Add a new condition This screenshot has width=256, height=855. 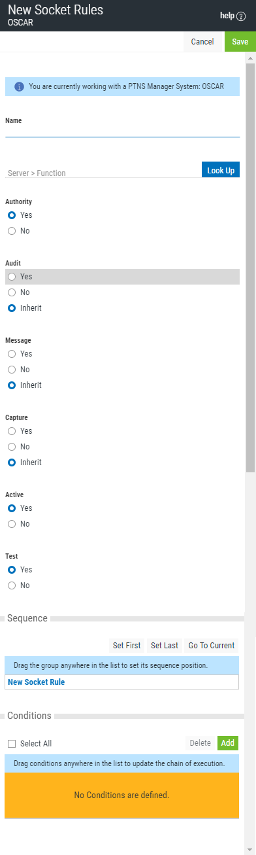(228, 743)
